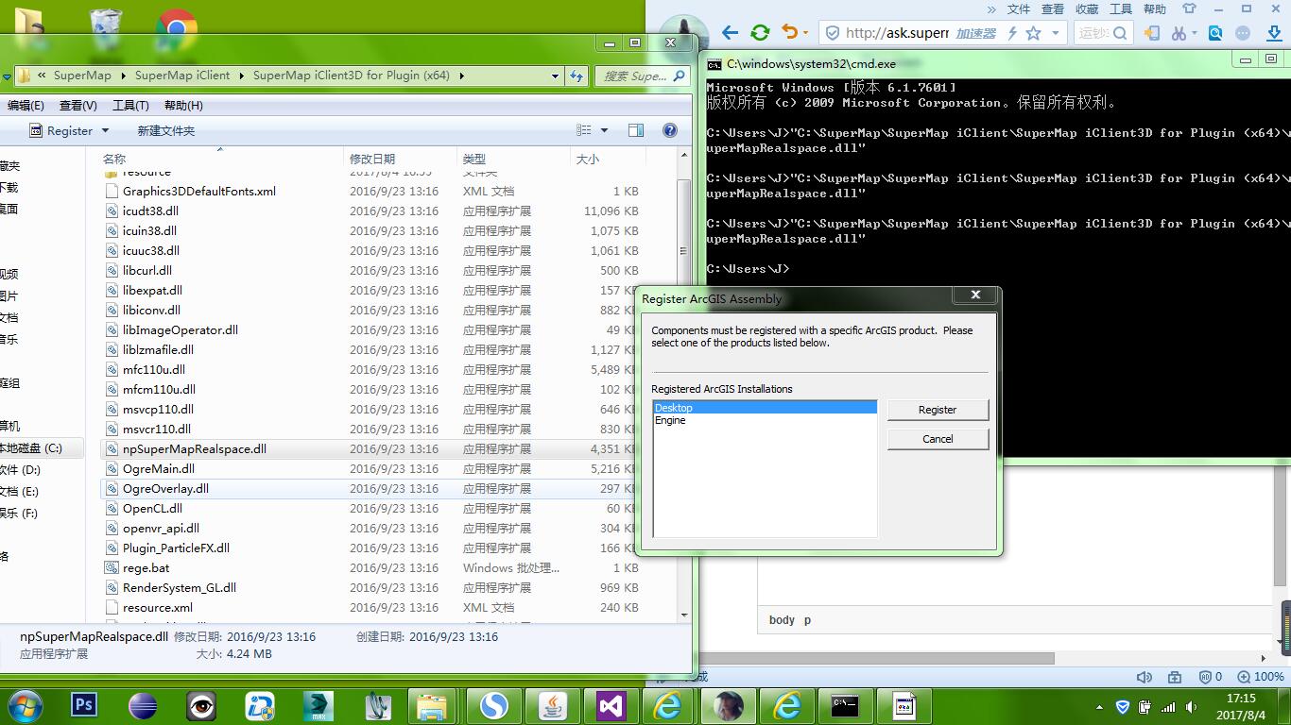The image size is (1291, 725).
Task: Open the Register toolbar dropdown arrow
Action: (105, 131)
